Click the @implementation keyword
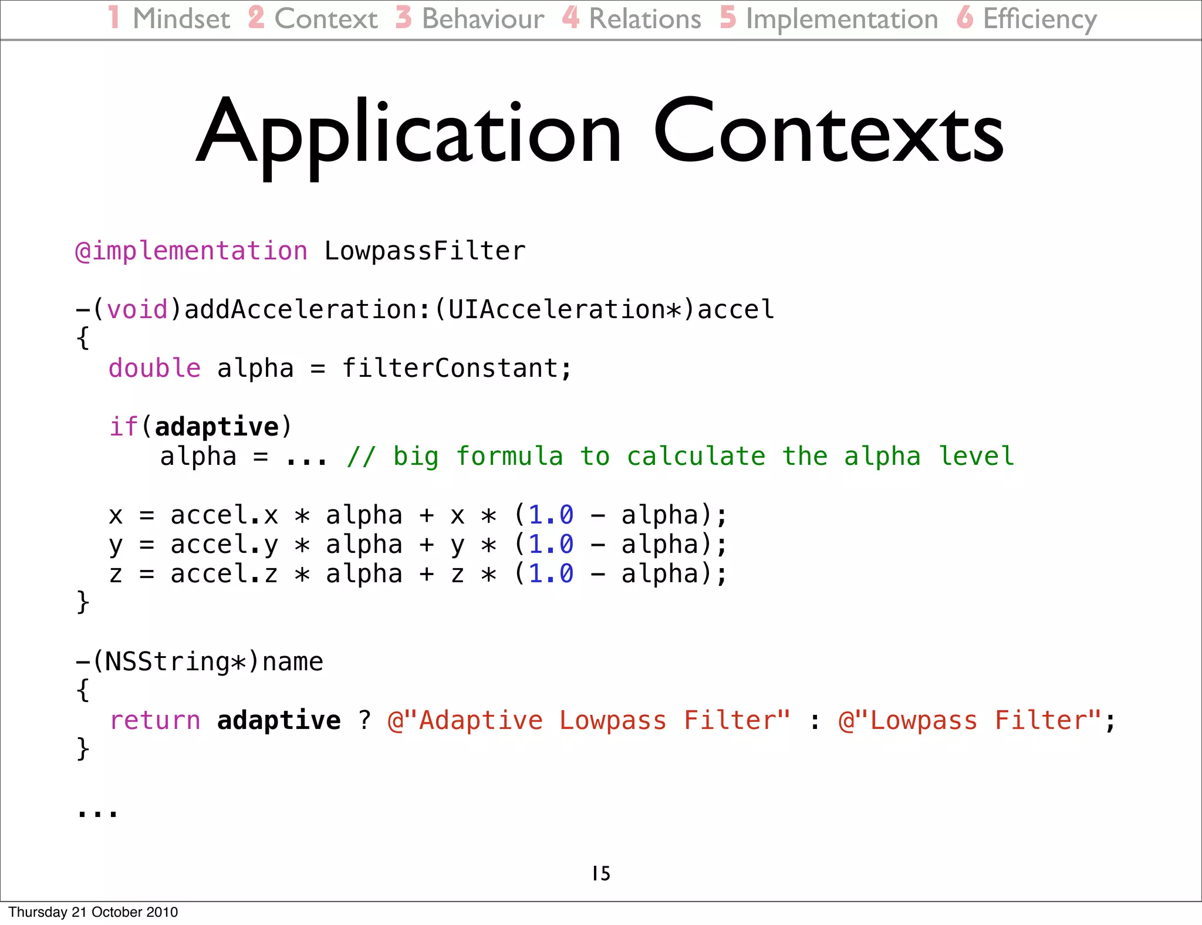 pos(191,251)
